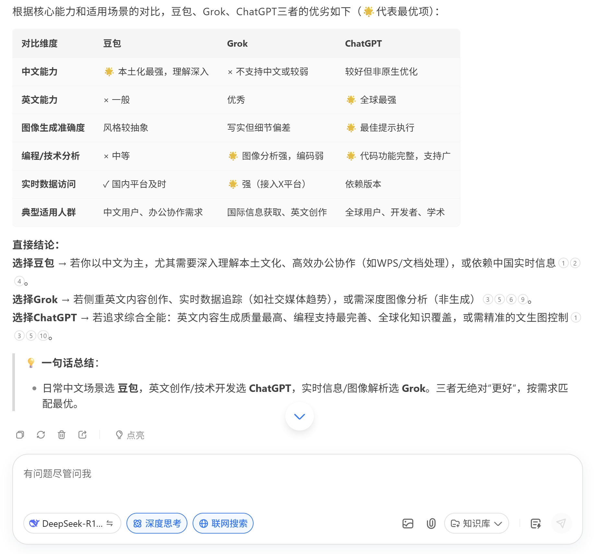Screen dimensions: 595x554
Task: Click the cell 优秀 in Grok column
Action: tap(236, 100)
